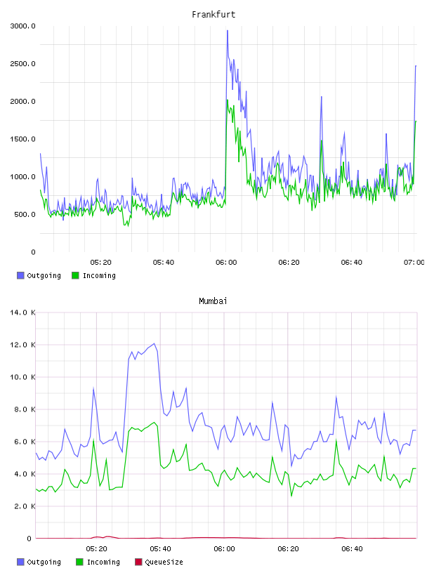The image size is (427, 573).
Task: Click the 1500.0 y-axis label in Frankfurt chart
Action: [x=22, y=139]
